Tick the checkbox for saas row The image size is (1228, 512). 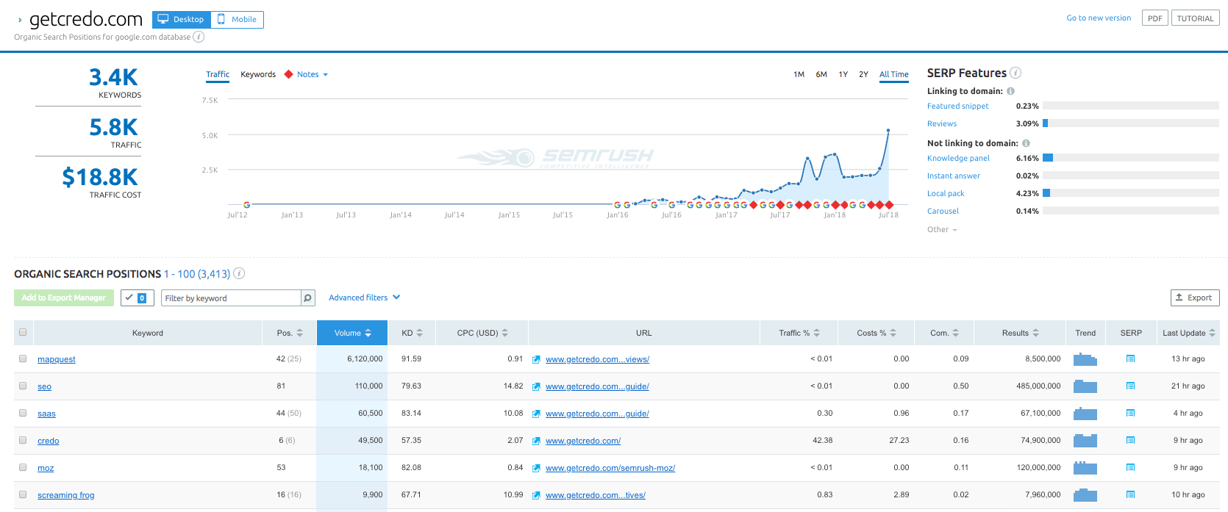coord(23,413)
